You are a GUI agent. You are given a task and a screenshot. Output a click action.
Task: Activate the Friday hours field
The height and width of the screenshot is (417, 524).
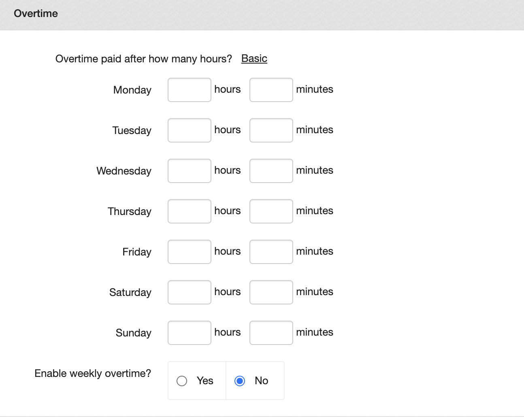tap(189, 252)
